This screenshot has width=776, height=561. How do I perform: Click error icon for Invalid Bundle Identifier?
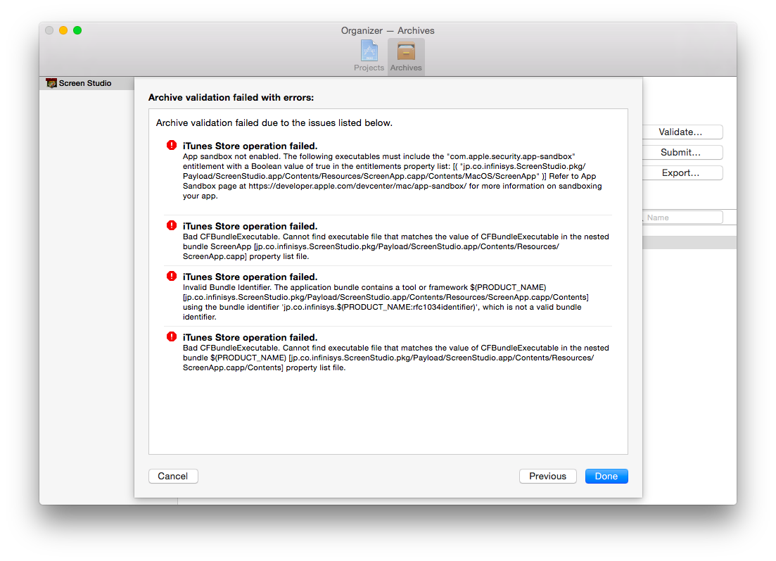[x=171, y=276]
